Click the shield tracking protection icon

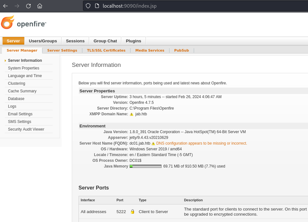click(88, 6)
